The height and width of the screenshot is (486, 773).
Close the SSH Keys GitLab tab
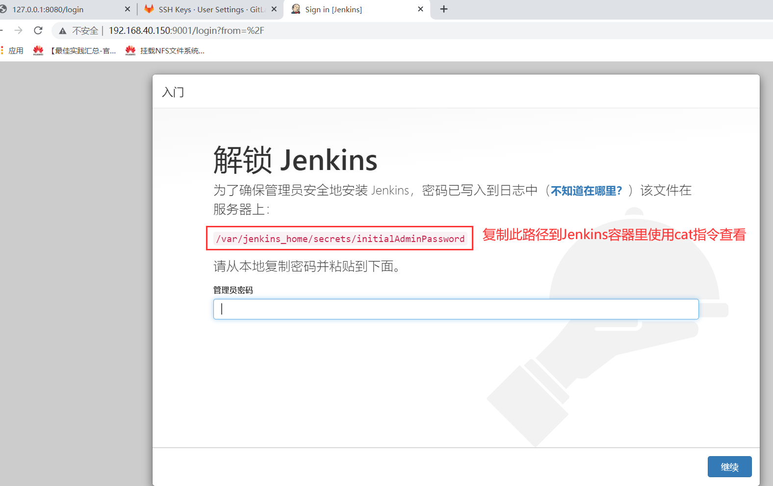(x=274, y=9)
